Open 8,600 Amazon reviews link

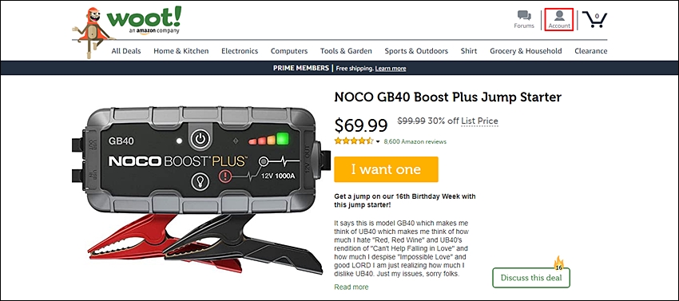tap(415, 141)
